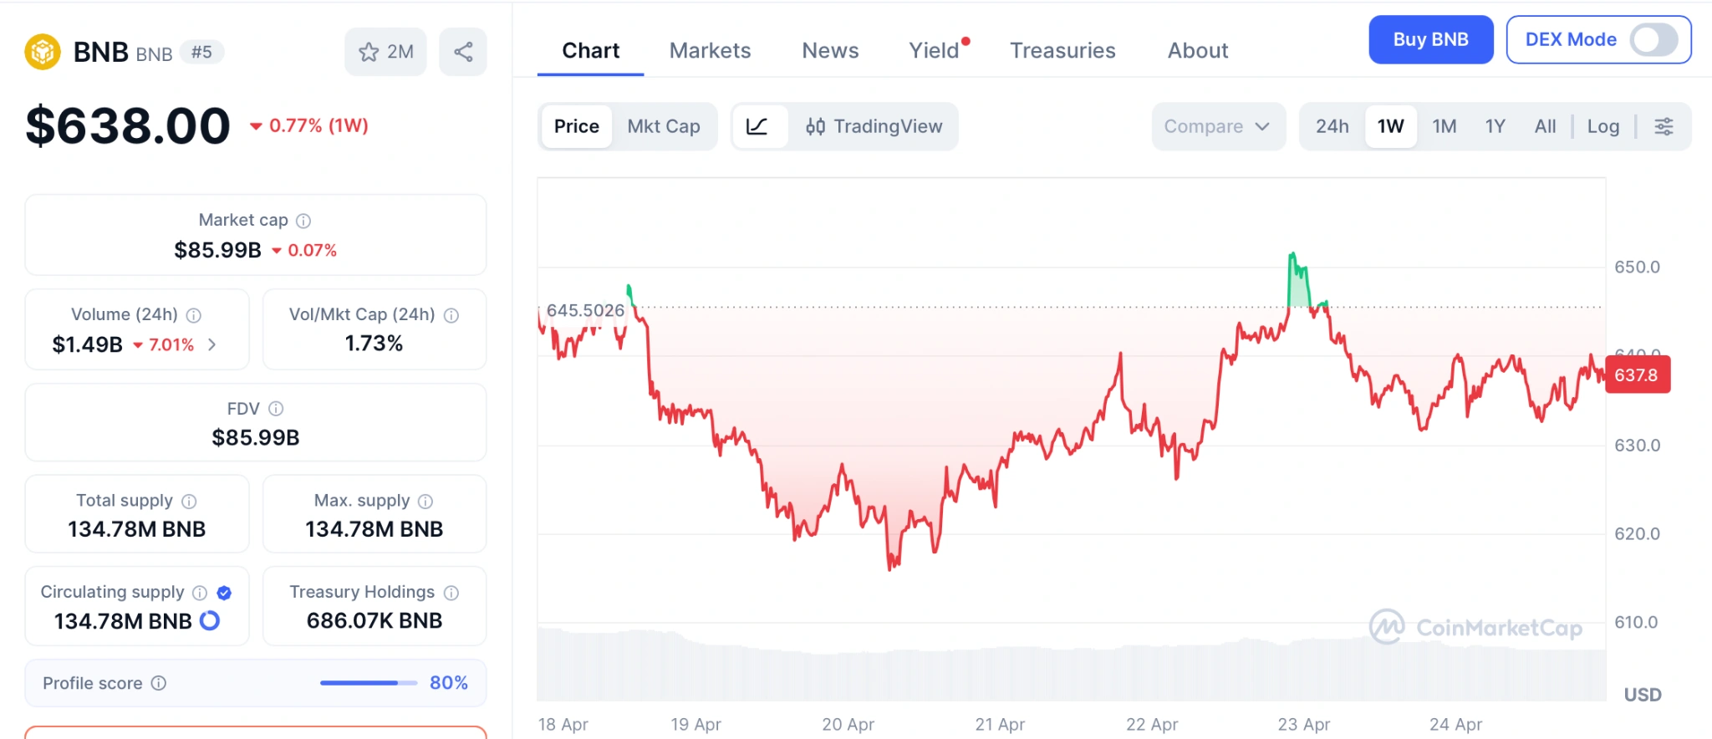Switch chart from Price to Mkt Cap
Screen dimensions: 1712x739
tap(664, 126)
